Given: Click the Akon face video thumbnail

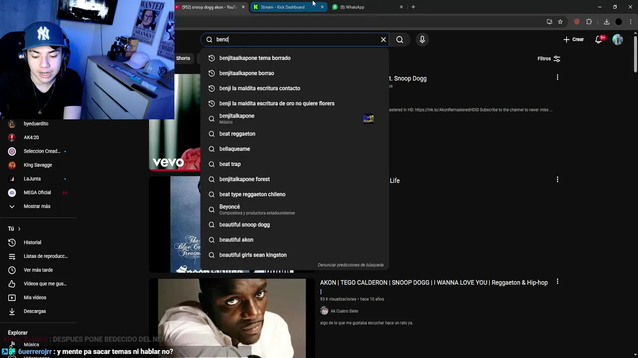Looking at the screenshot, I should (x=232, y=318).
